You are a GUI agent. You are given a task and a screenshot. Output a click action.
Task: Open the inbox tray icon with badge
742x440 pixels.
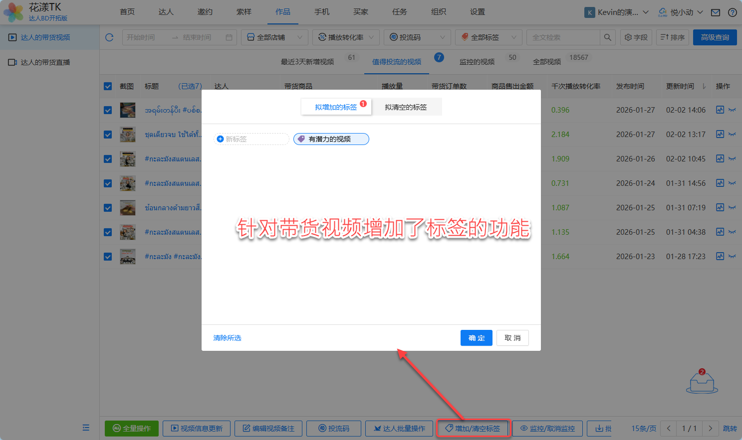point(702,383)
